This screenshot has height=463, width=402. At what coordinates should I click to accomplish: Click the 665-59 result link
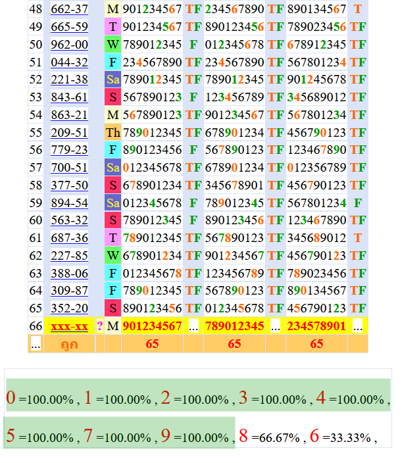click(69, 27)
